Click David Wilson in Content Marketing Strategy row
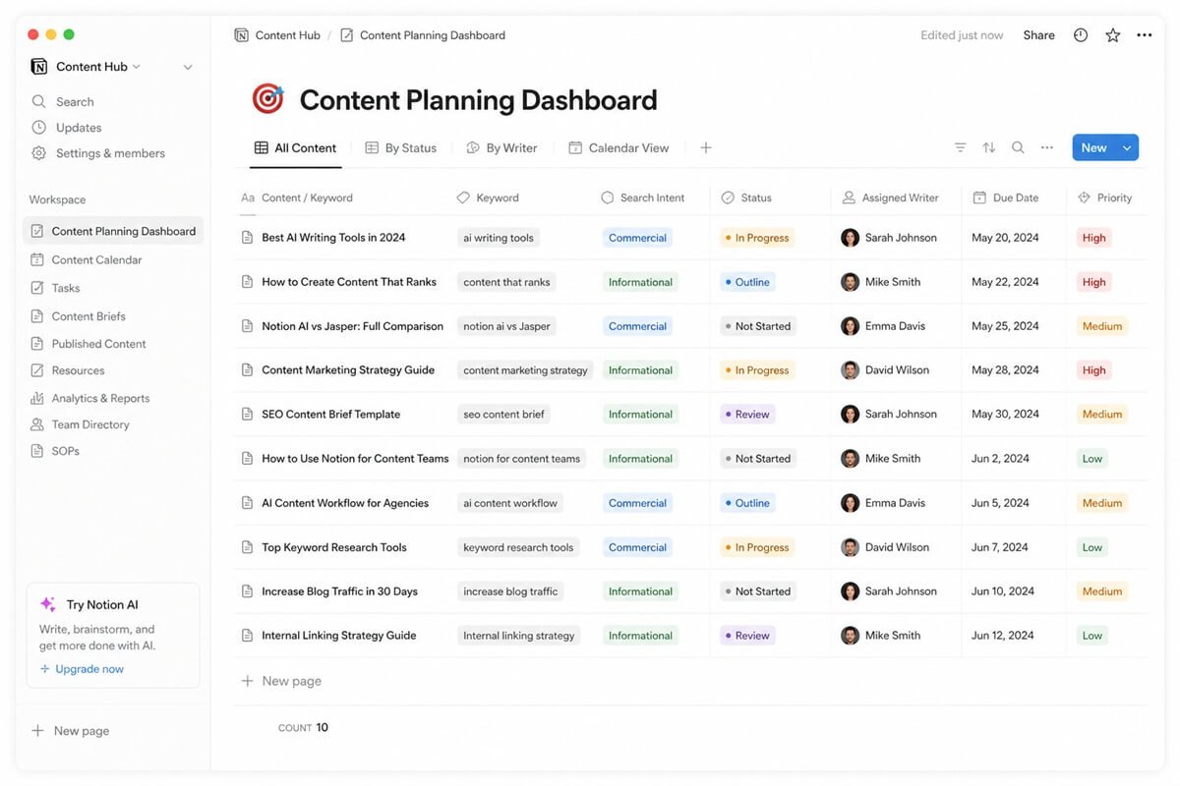This screenshot has width=1180, height=786. tap(885, 370)
